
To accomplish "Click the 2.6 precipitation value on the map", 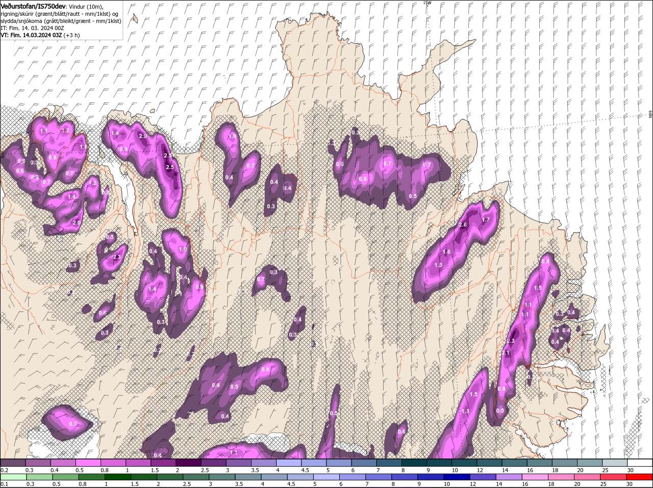I will [x=463, y=225].
